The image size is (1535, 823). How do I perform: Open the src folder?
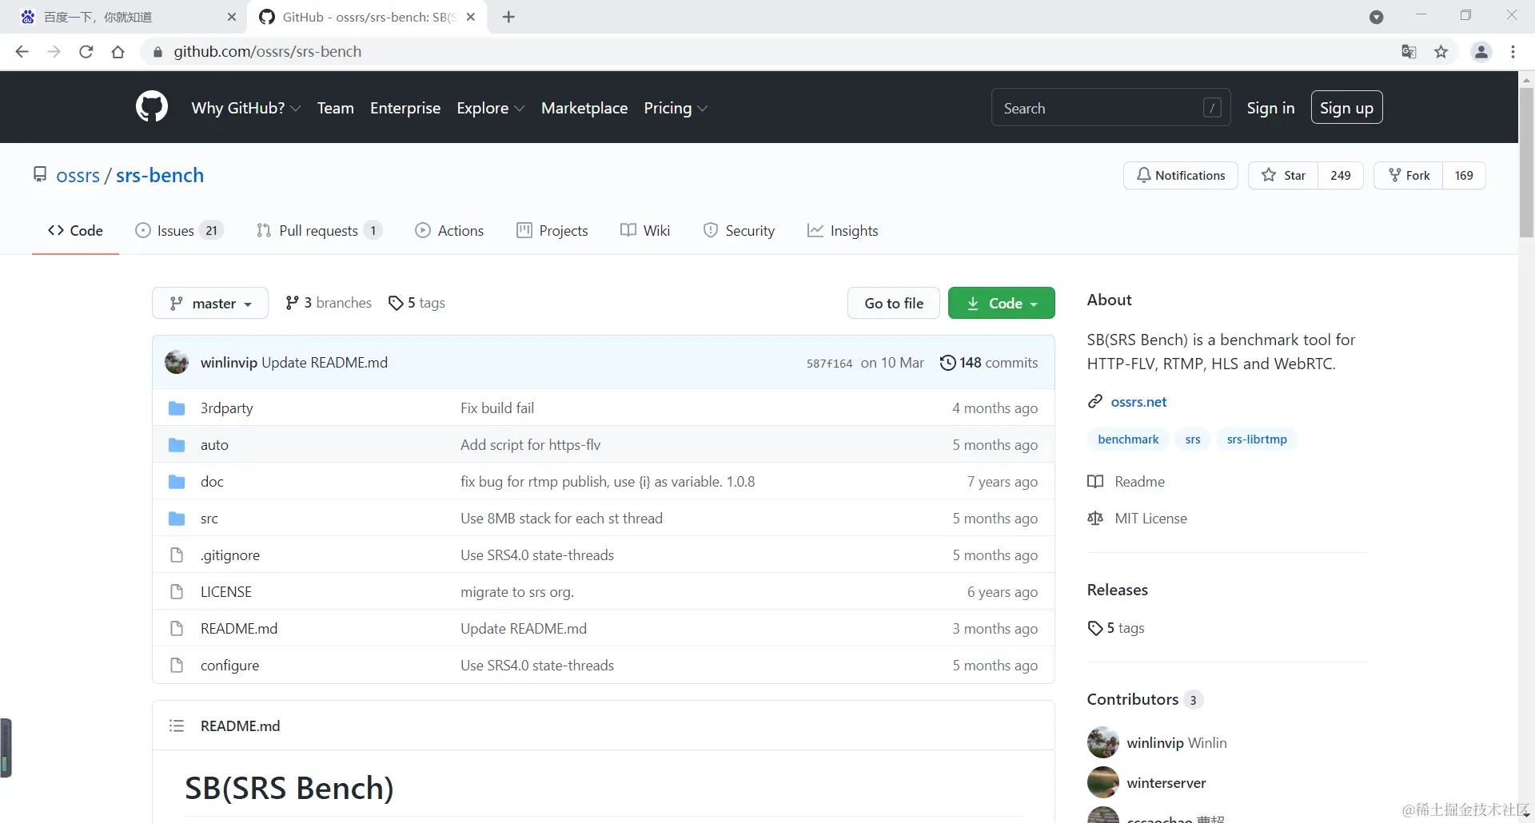(x=209, y=519)
